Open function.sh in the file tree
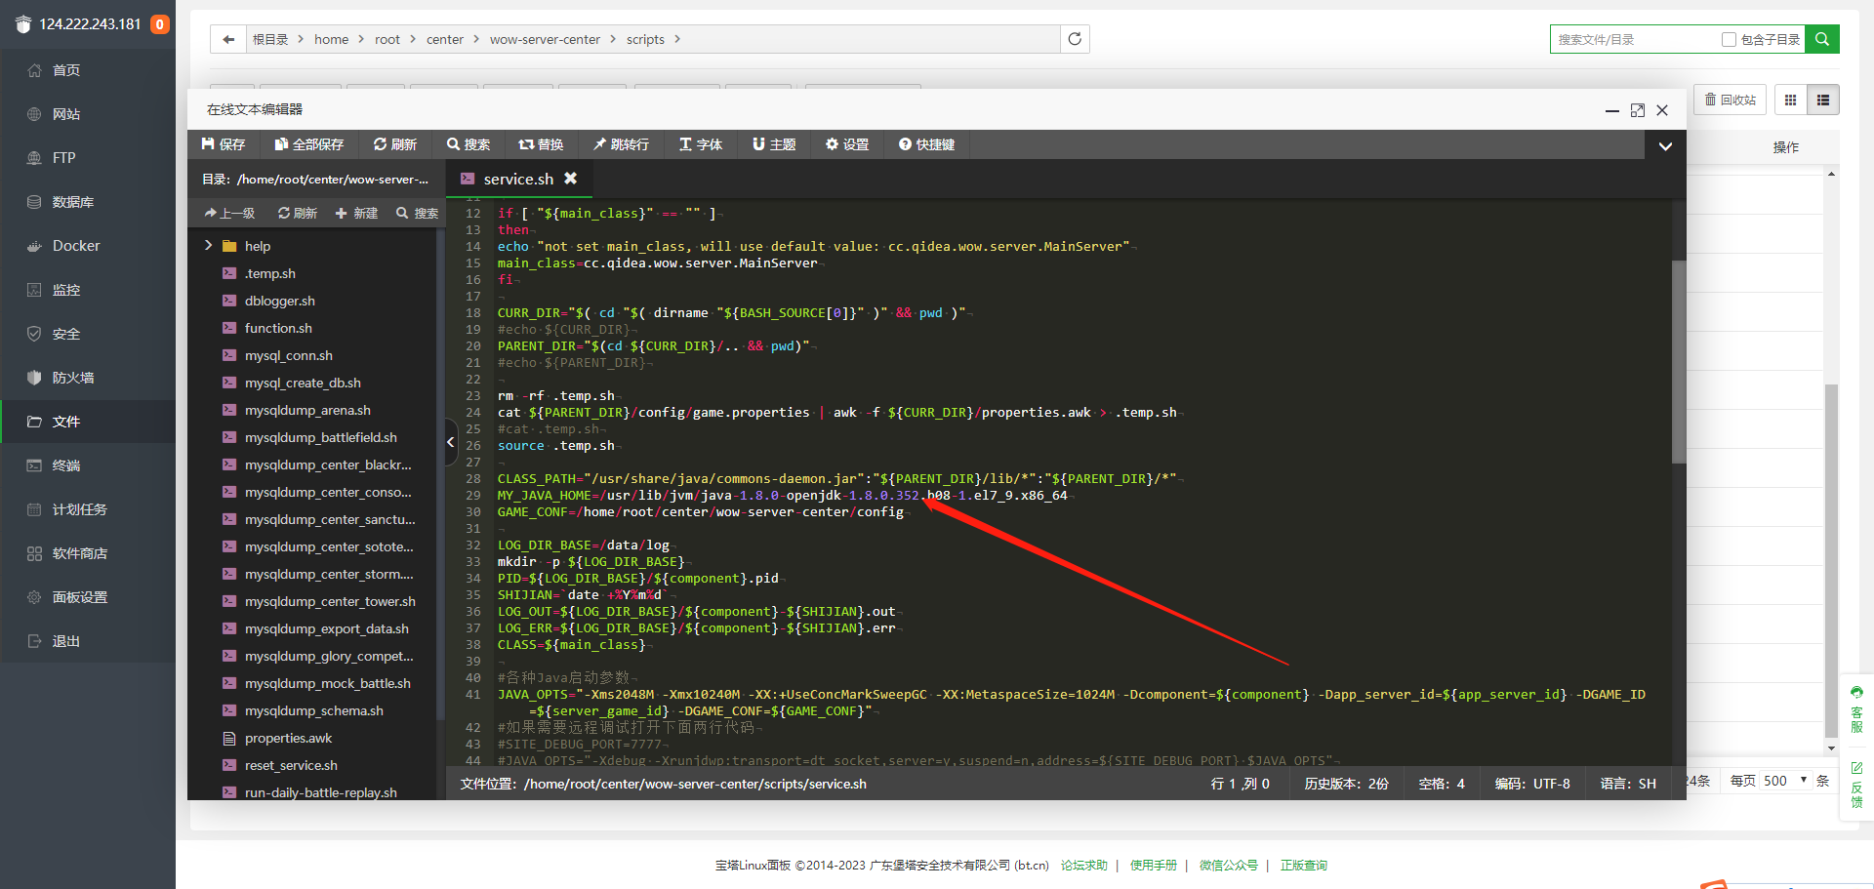 (x=278, y=328)
